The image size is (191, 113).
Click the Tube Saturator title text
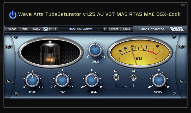pos(151,29)
